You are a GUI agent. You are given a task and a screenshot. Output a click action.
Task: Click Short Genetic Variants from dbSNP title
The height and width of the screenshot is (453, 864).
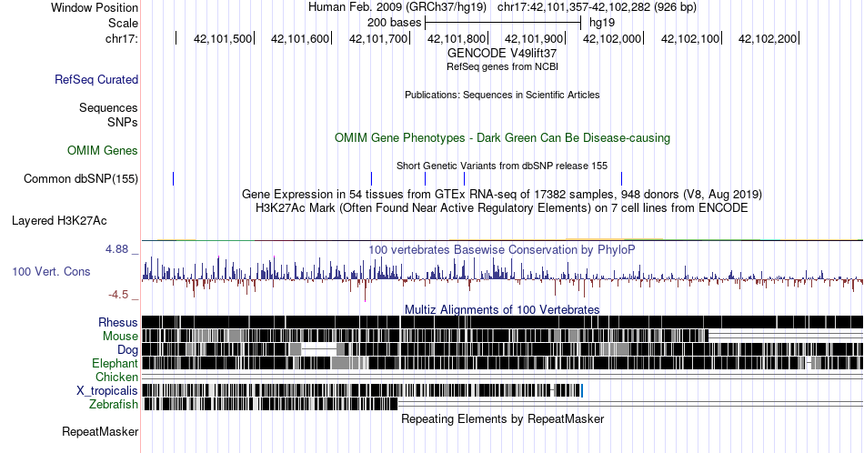coord(502,166)
